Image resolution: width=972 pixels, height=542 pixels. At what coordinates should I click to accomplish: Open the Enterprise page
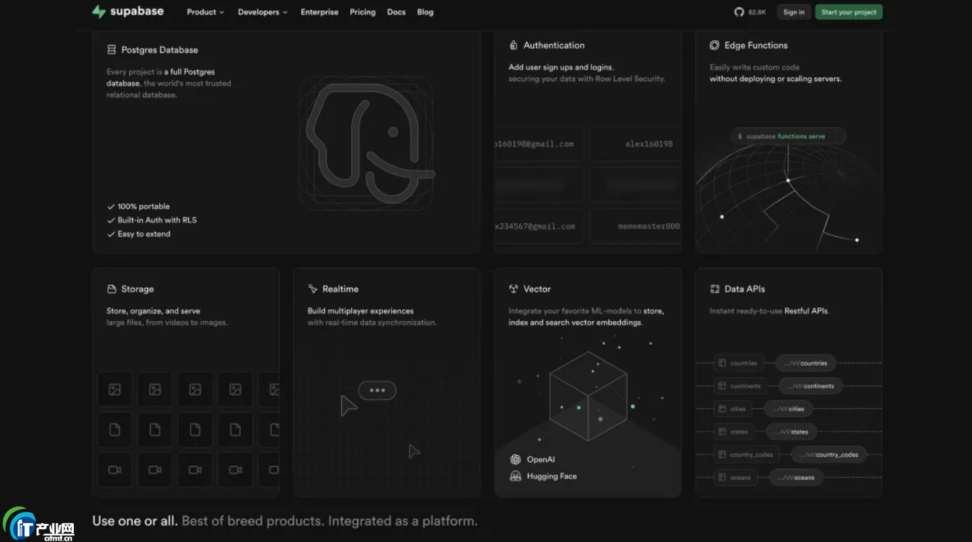coord(319,12)
